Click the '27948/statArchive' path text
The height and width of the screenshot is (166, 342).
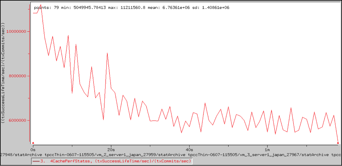click(21, 155)
